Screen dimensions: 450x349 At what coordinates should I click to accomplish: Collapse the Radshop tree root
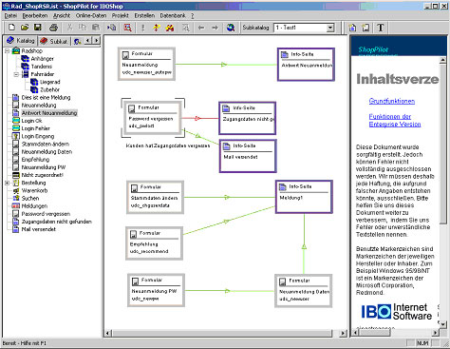(7, 50)
